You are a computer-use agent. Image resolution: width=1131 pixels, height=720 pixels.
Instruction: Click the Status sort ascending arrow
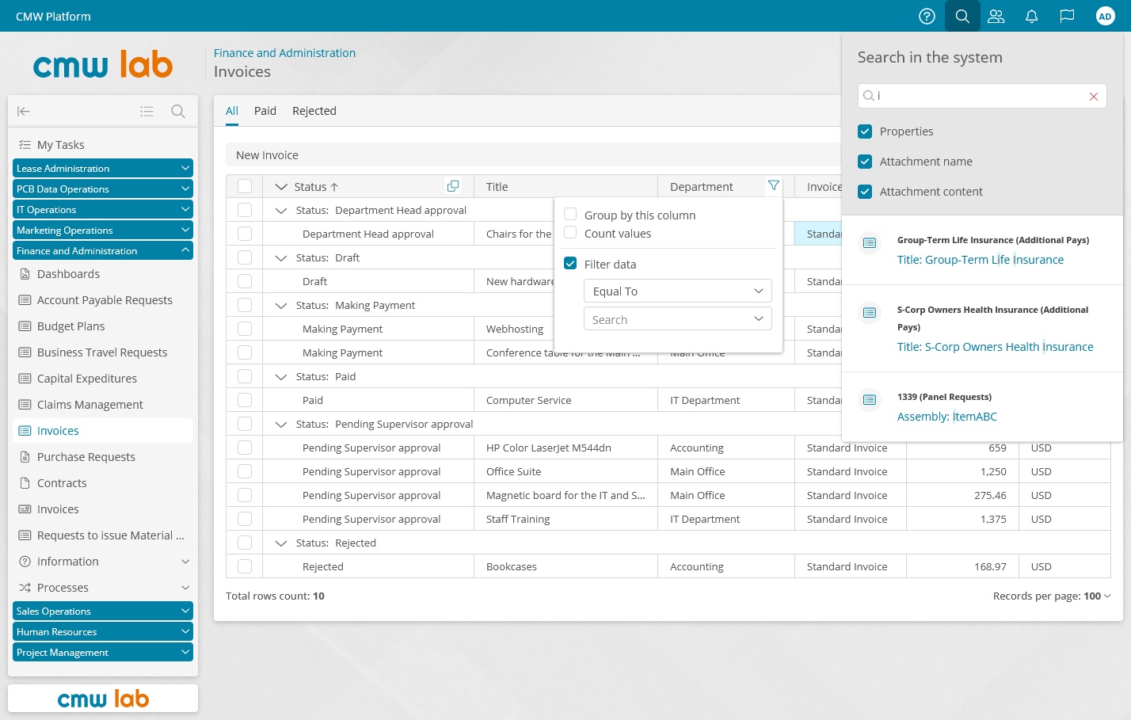point(334,187)
